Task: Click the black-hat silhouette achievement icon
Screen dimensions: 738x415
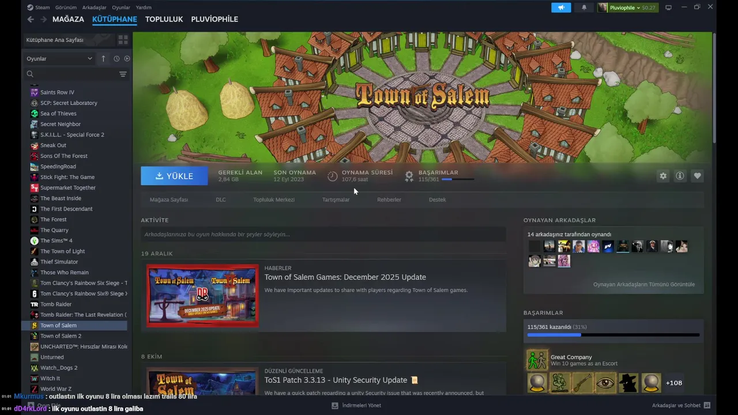Action: point(628,383)
